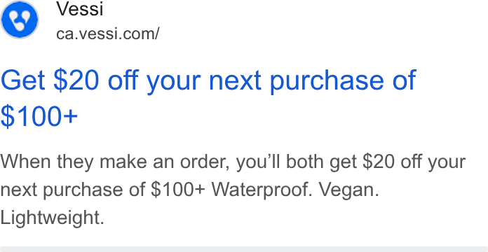
Task: Click "next purchase of $100+" in the gray snippet
Action: 102,190
